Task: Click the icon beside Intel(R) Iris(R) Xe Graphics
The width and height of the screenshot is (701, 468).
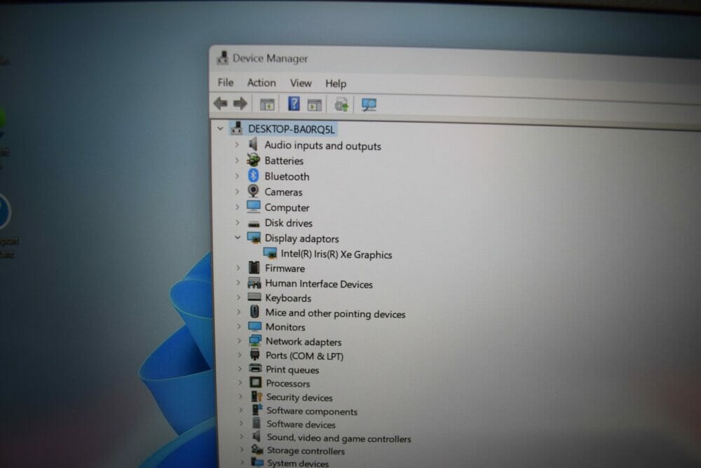Action: [270, 253]
